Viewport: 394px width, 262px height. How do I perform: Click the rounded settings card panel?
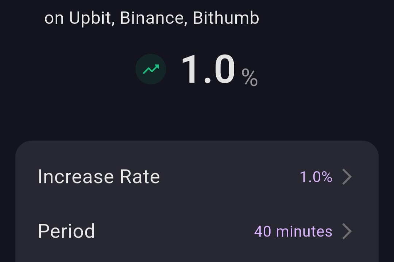197,202
